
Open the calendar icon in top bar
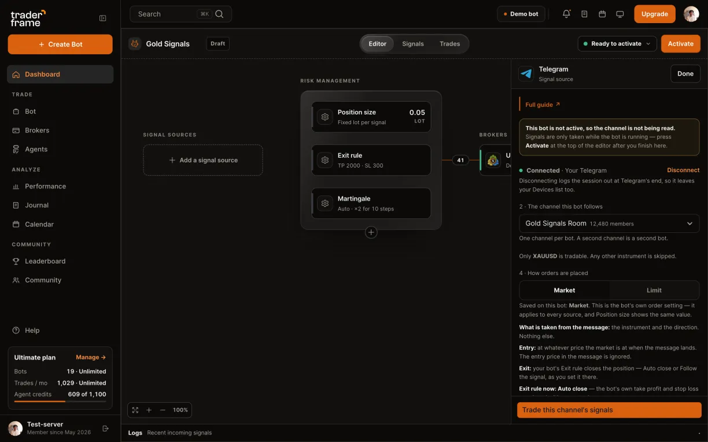click(x=602, y=14)
